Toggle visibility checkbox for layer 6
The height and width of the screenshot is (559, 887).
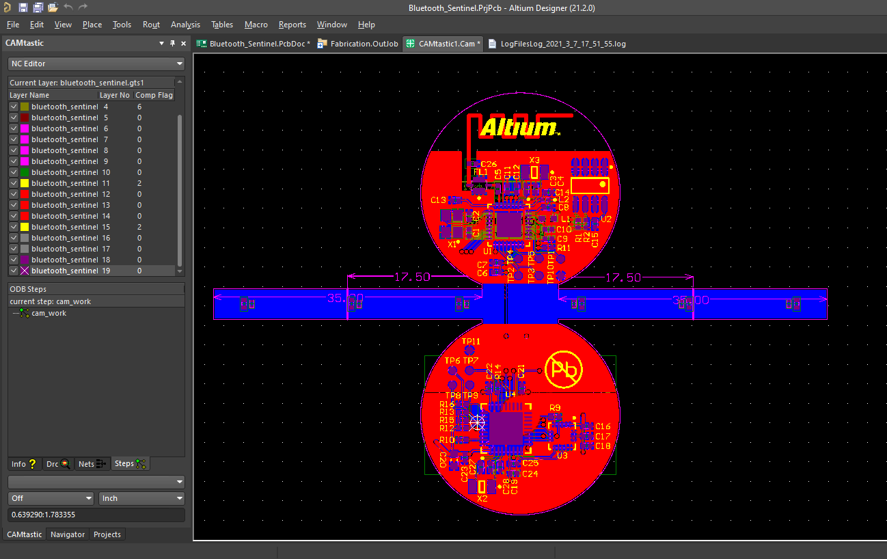14,128
